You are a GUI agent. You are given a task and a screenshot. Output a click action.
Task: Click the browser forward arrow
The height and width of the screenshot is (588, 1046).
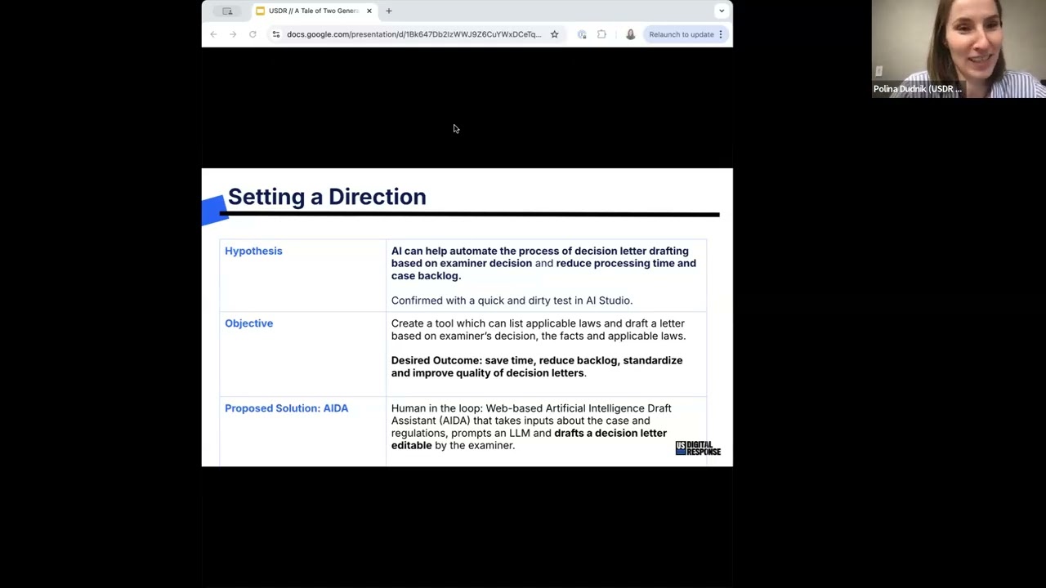[233, 34]
